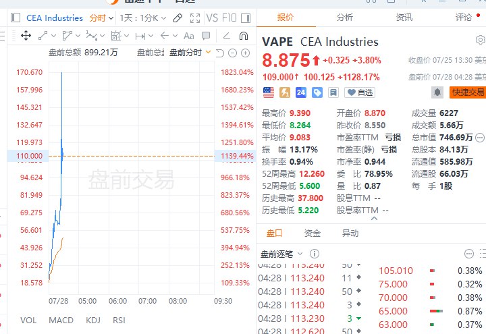Select the eraser tool icon
This screenshot has width=486, height=334.
click(x=227, y=36)
